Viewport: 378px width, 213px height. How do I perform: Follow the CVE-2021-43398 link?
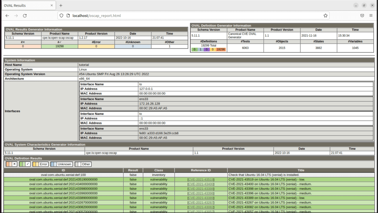click(x=201, y=189)
